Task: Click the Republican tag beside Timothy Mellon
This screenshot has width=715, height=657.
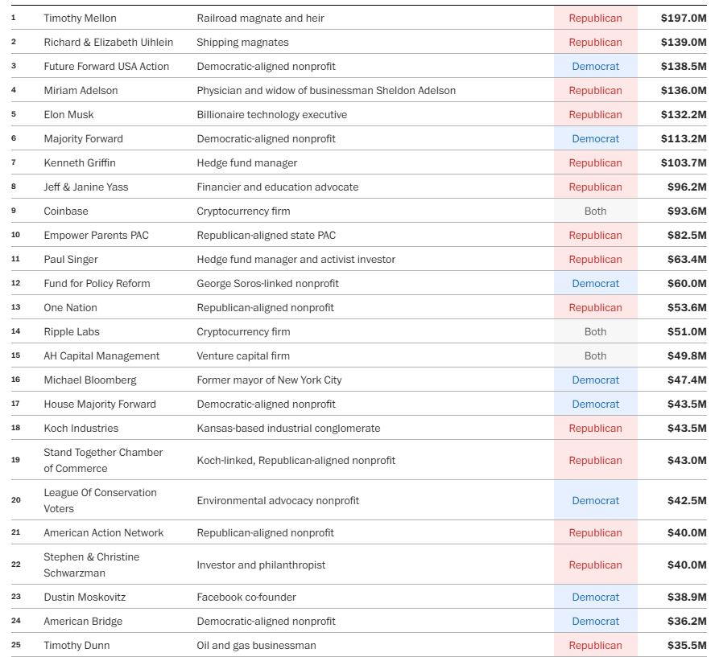Action: [x=595, y=18]
